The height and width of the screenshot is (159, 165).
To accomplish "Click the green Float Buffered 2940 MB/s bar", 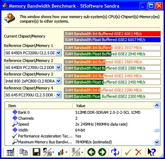I will [x=112, y=54].
